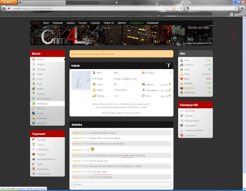Screen dimensions: 246x191
Task: Open the Sõbrad friends link
Action: coord(189,116)
